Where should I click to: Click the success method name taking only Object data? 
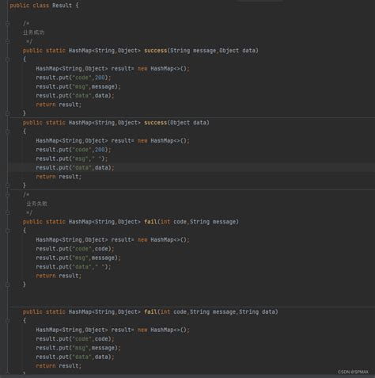point(155,122)
